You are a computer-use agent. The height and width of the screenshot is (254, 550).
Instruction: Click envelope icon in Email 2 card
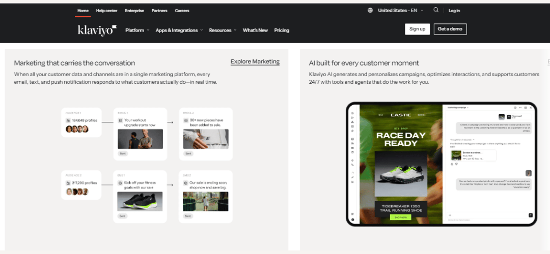186,120
